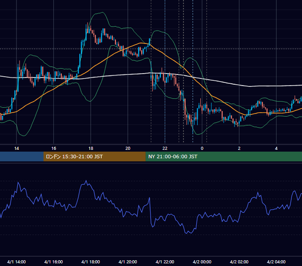Click the 4 hour label on price chart axis
The image size is (302, 266).
pos(276,149)
